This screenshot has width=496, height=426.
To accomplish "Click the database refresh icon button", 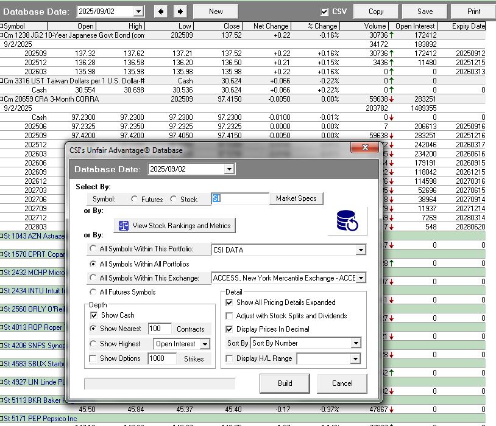I will [347, 221].
